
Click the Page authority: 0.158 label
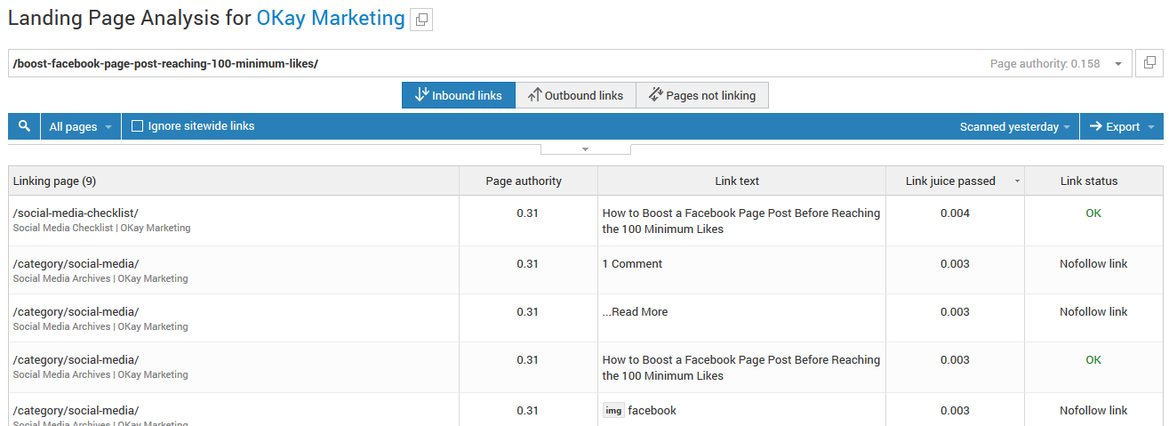1045,64
